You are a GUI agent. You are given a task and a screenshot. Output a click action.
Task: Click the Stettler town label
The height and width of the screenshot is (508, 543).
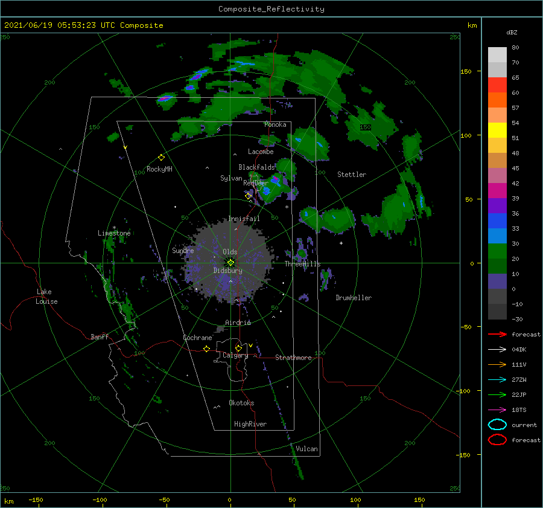coord(352,175)
